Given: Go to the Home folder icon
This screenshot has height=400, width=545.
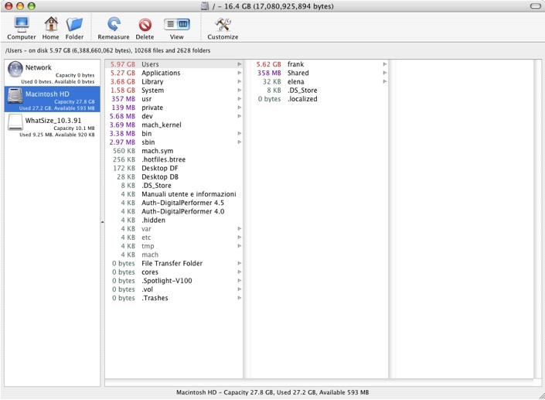Looking at the screenshot, I should (51, 24).
